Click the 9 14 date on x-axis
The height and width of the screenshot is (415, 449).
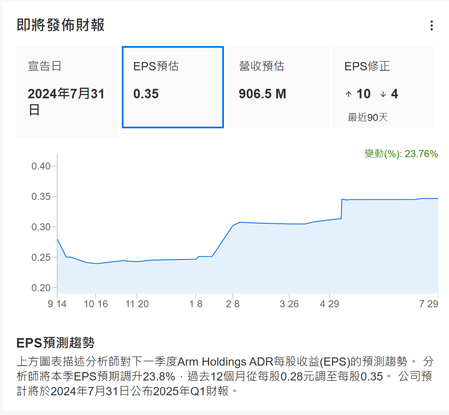pos(57,304)
